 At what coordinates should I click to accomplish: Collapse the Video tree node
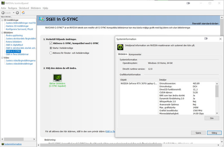click(x=2, y=58)
